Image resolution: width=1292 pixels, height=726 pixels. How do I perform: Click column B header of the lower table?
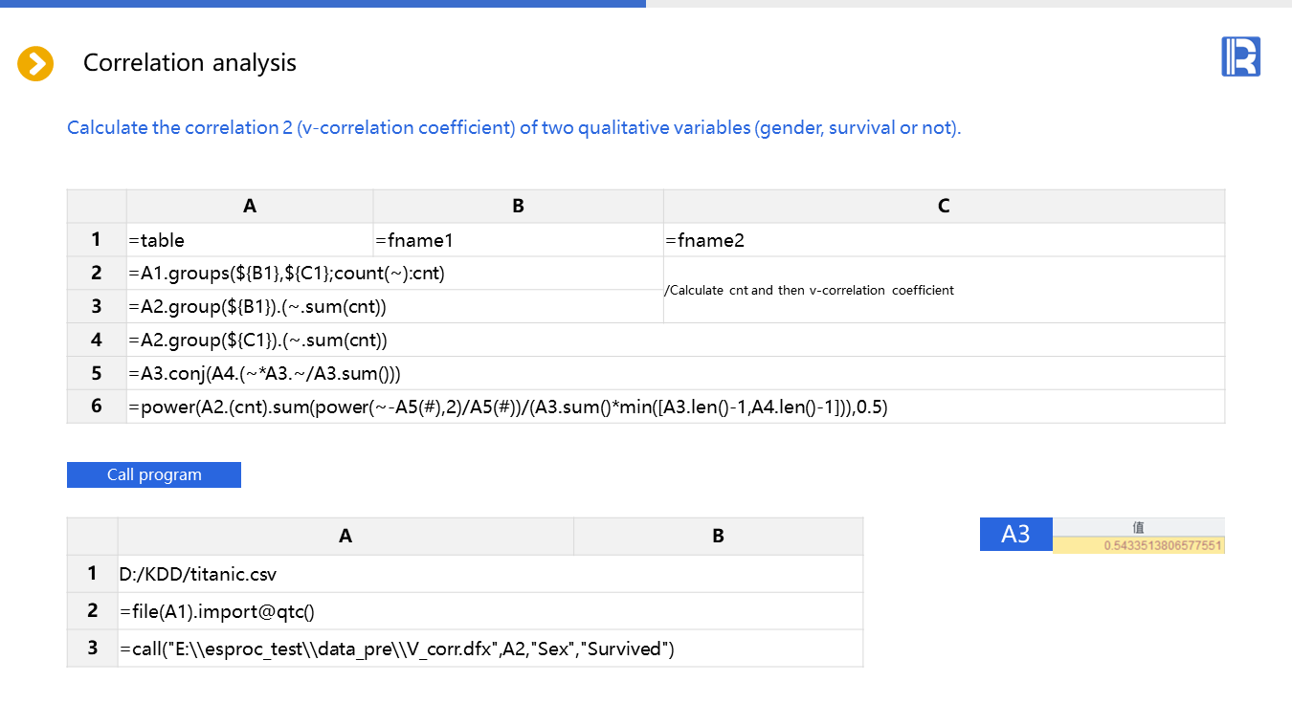tap(718, 536)
